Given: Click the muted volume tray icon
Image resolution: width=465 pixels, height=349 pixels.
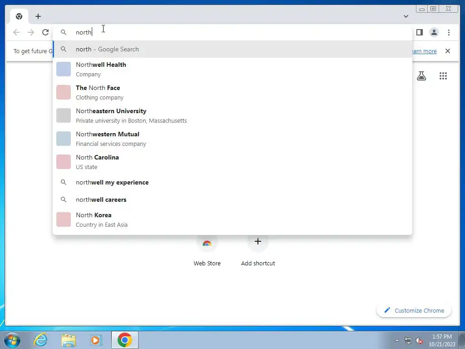Looking at the screenshot, I should (419, 340).
